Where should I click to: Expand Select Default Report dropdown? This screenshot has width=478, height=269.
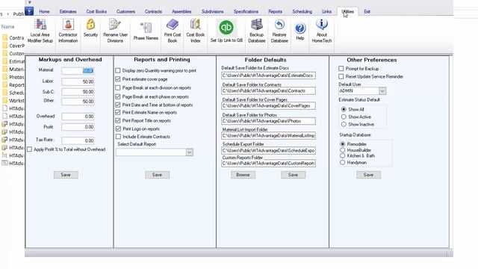pyautogui.click(x=189, y=152)
